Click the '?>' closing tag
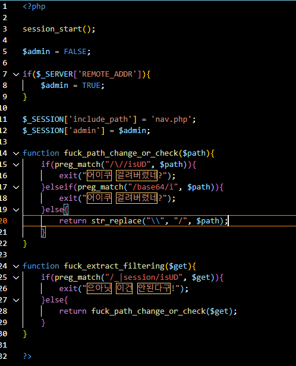 click(x=27, y=356)
